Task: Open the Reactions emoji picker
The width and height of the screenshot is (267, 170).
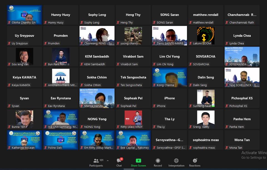Action: (195, 162)
